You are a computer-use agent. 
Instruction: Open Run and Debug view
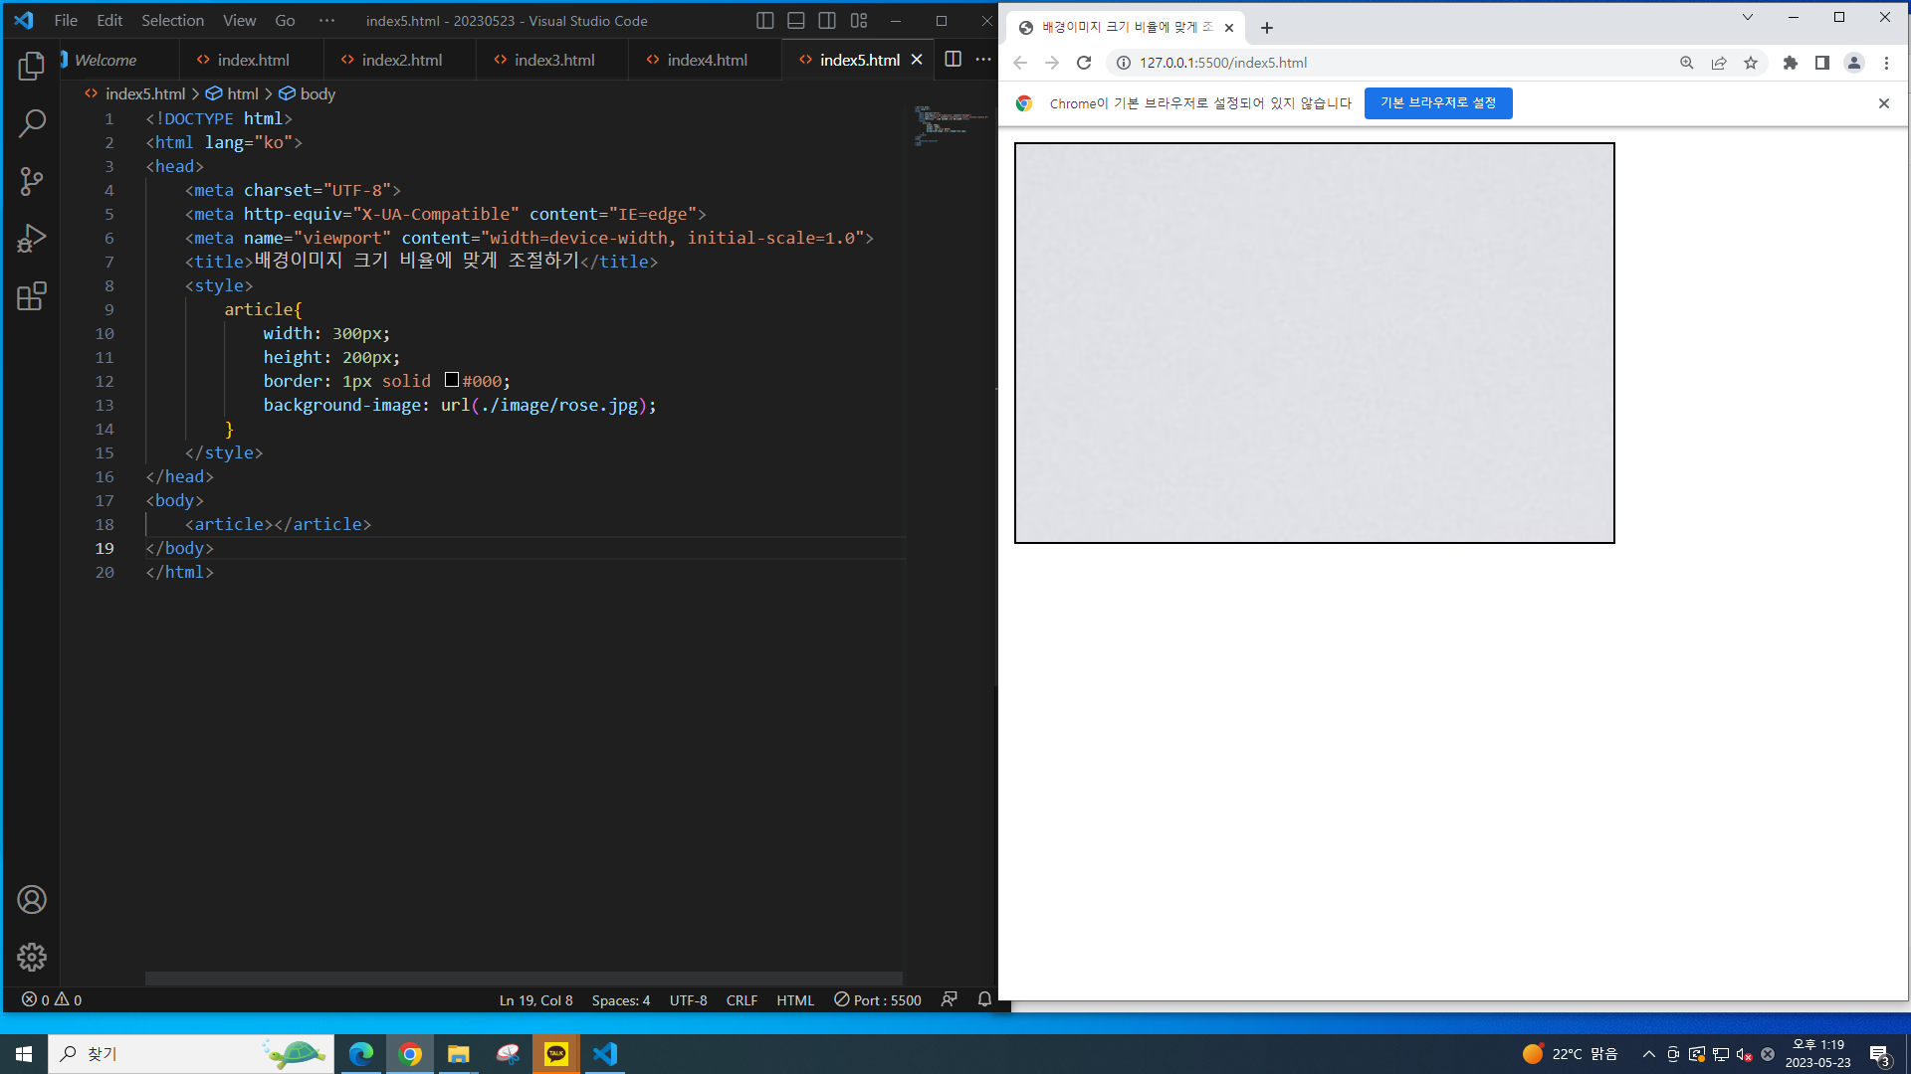[x=32, y=239]
